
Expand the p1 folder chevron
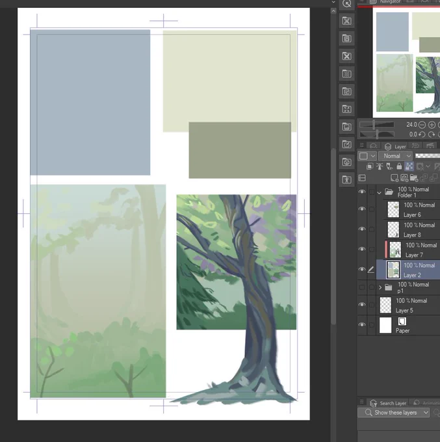(x=380, y=287)
